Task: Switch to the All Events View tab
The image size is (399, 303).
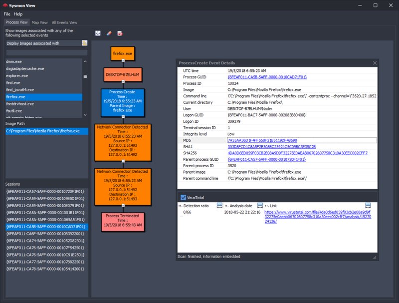Action: 65,22
